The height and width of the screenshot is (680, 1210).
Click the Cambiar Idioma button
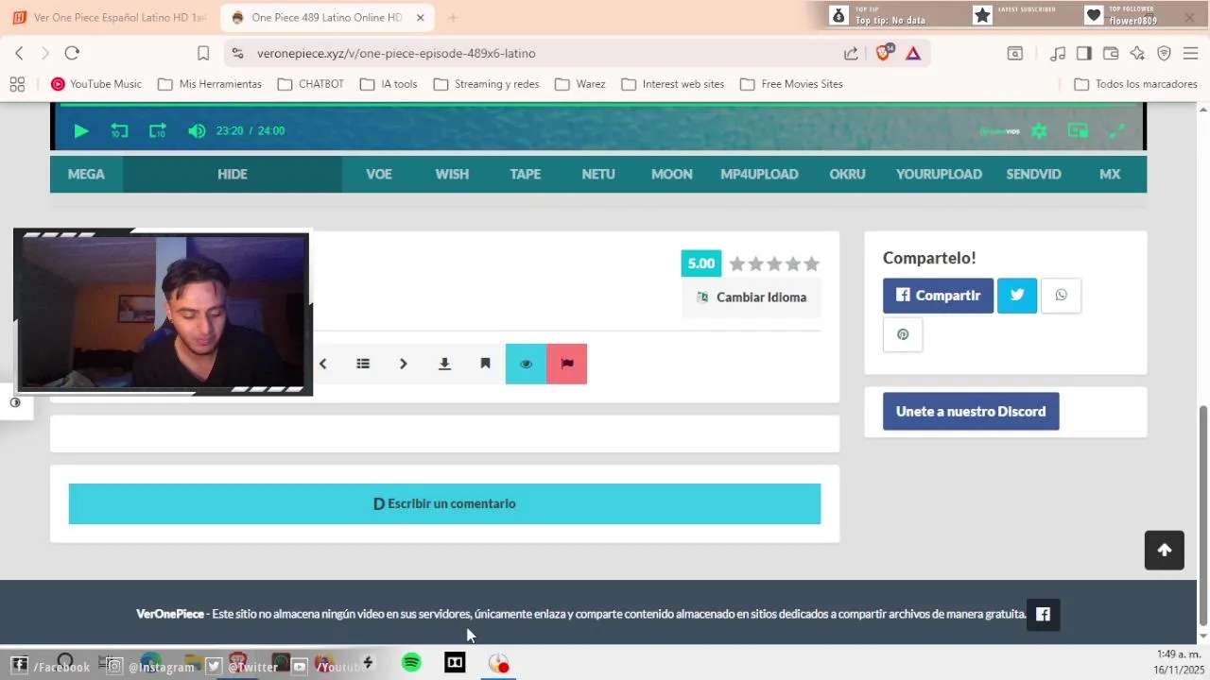[752, 297]
